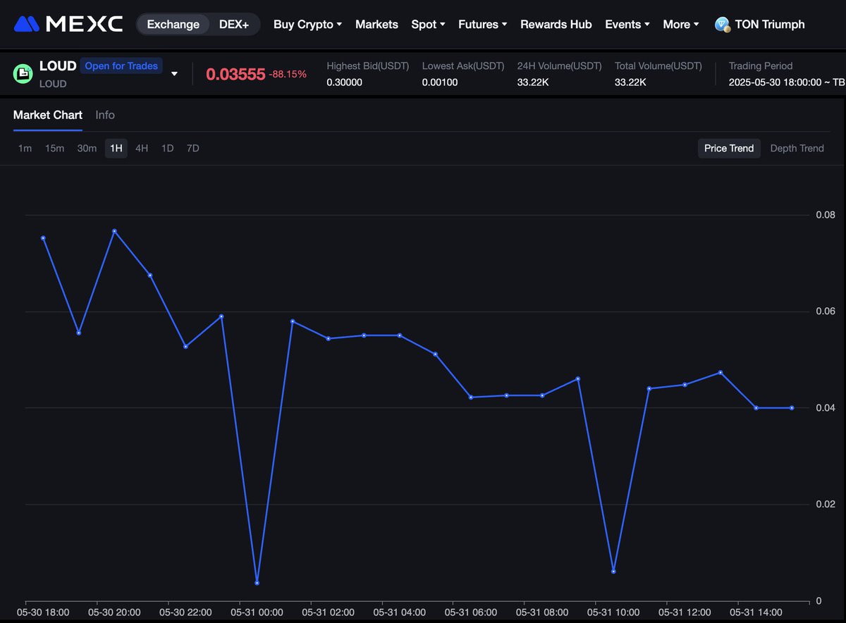Open the More dropdown menu
This screenshot has width=846, height=623.
tap(681, 24)
